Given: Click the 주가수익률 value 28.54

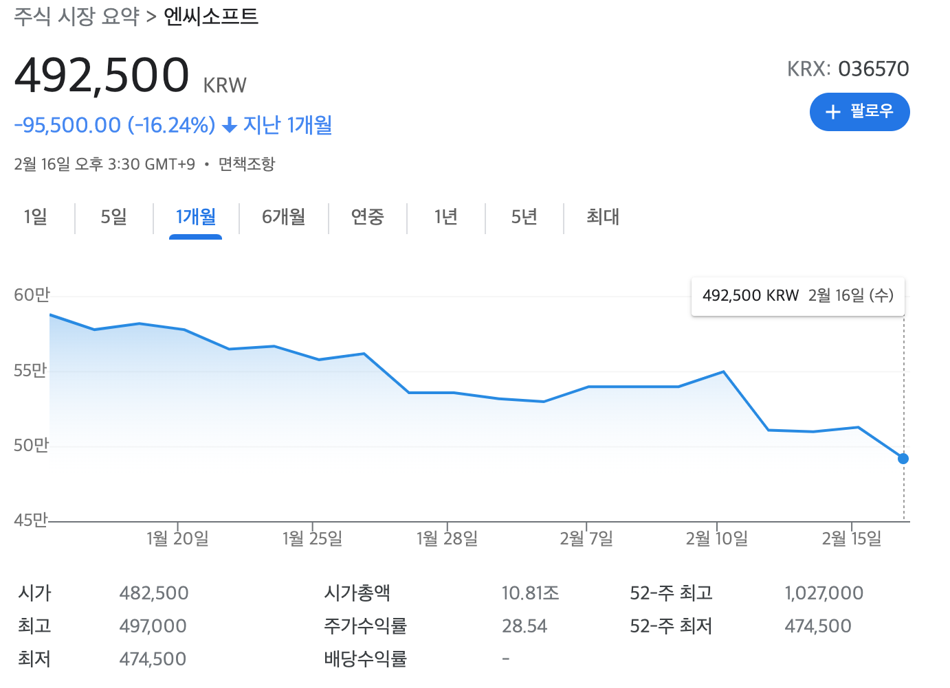Looking at the screenshot, I should [524, 626].
